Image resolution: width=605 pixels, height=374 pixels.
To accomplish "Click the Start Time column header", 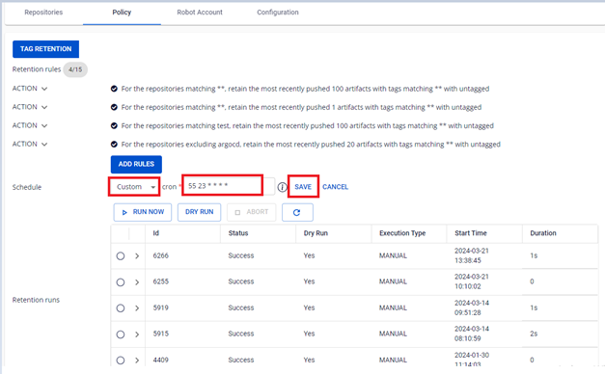I will [471, 233].
